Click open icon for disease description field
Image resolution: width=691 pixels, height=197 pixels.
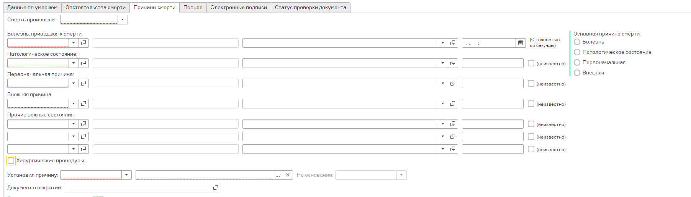[x=453, y=43]
